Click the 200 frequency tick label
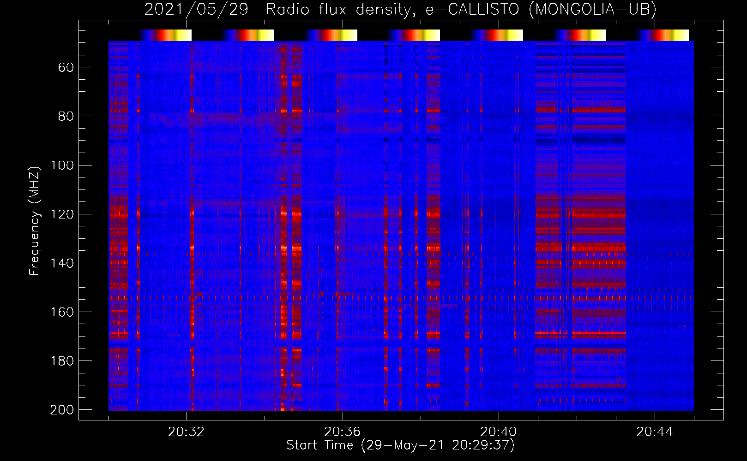Screen dimensions: 747x461 [x=62, y=409]
